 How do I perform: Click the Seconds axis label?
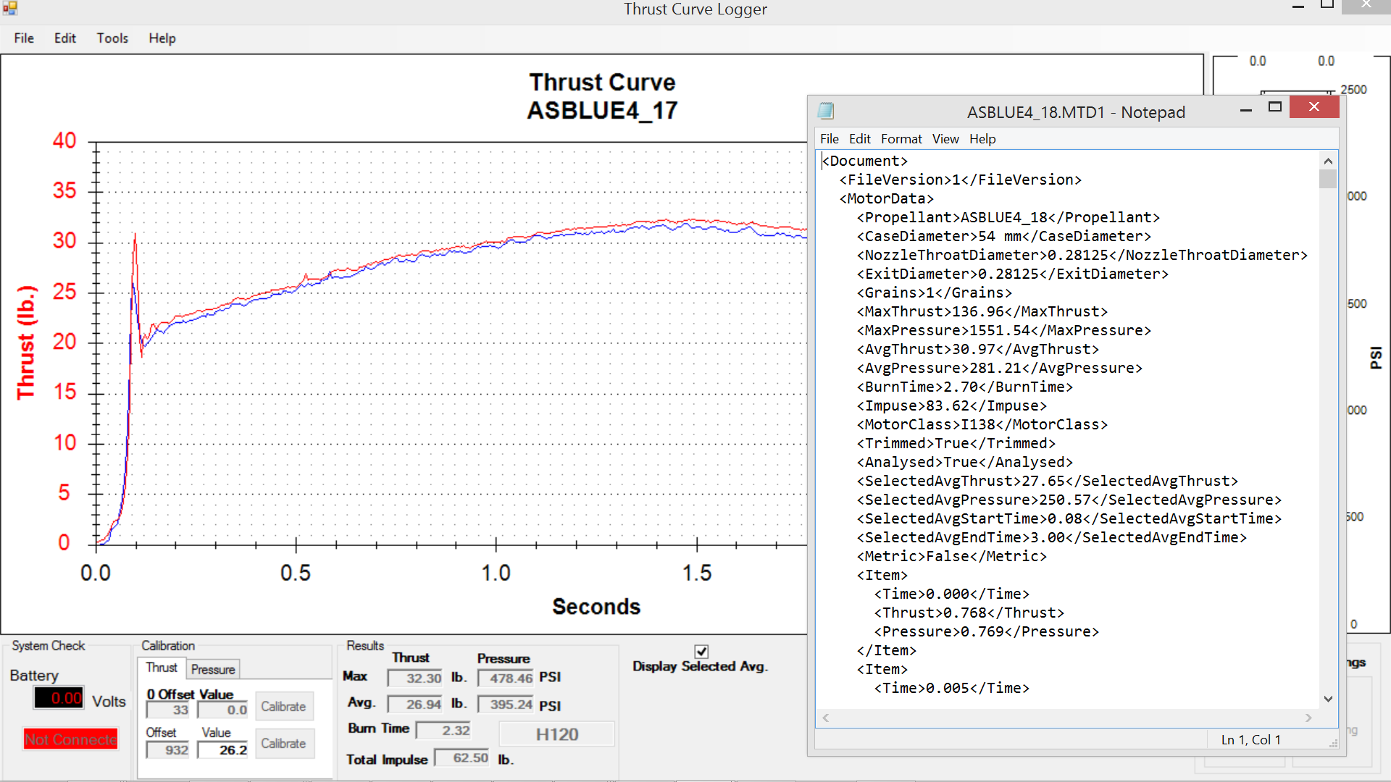pyautogui.click(x=596, y=607)
